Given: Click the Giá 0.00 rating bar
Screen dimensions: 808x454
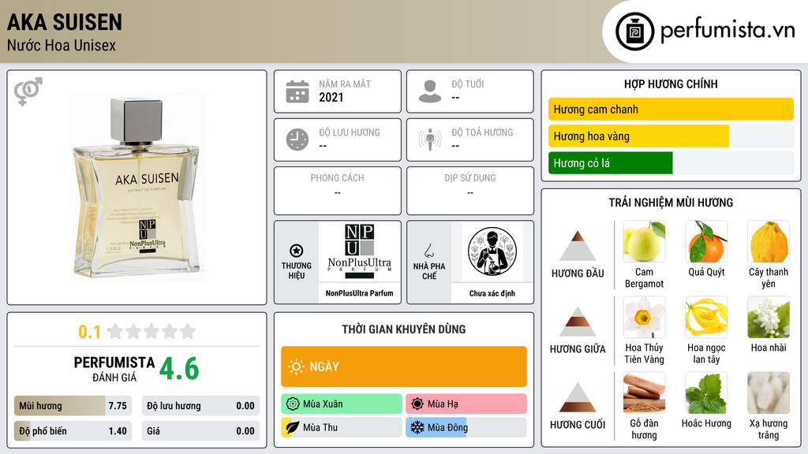Looking at the screenshot, I should 200,431.
